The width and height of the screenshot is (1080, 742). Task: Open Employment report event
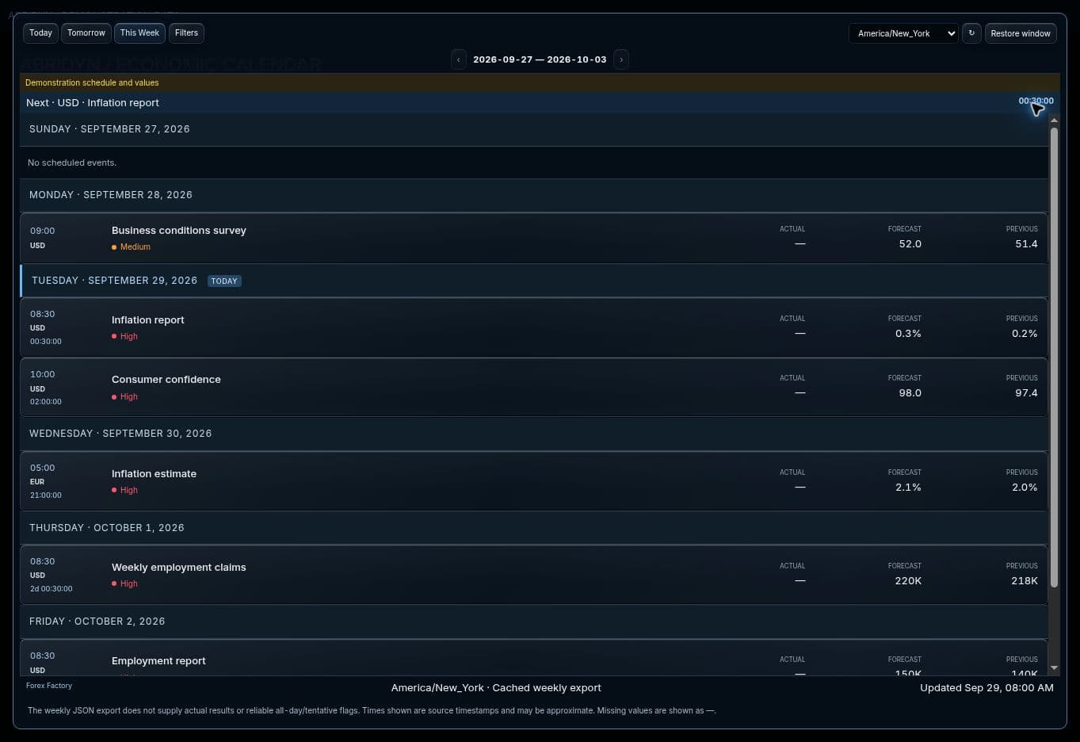tap(534, 658)
